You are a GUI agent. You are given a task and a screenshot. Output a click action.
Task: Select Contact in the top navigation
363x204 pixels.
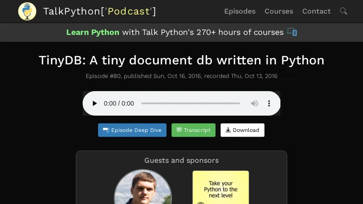click(x=316, y=11)
